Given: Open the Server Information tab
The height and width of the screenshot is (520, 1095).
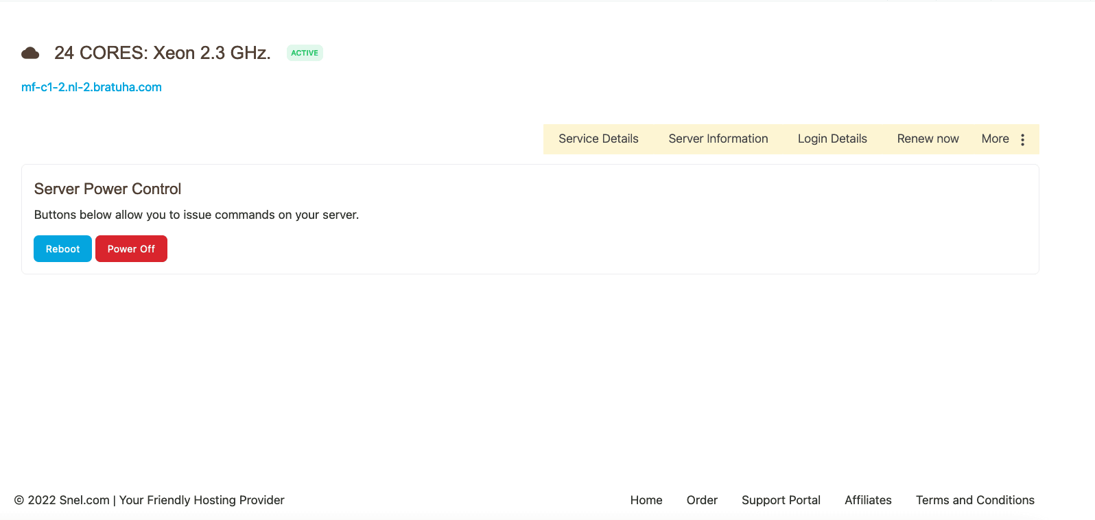Looking at the screenshot, I should (x=718, y=139).
